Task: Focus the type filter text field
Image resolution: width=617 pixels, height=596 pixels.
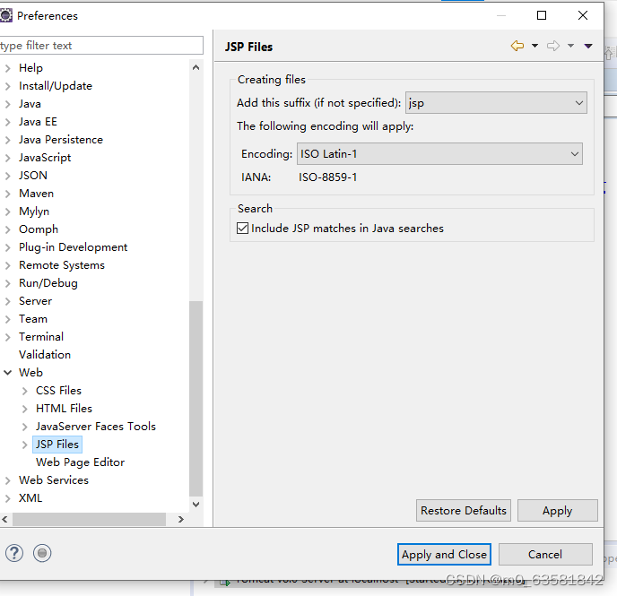Action: point(101,45)
